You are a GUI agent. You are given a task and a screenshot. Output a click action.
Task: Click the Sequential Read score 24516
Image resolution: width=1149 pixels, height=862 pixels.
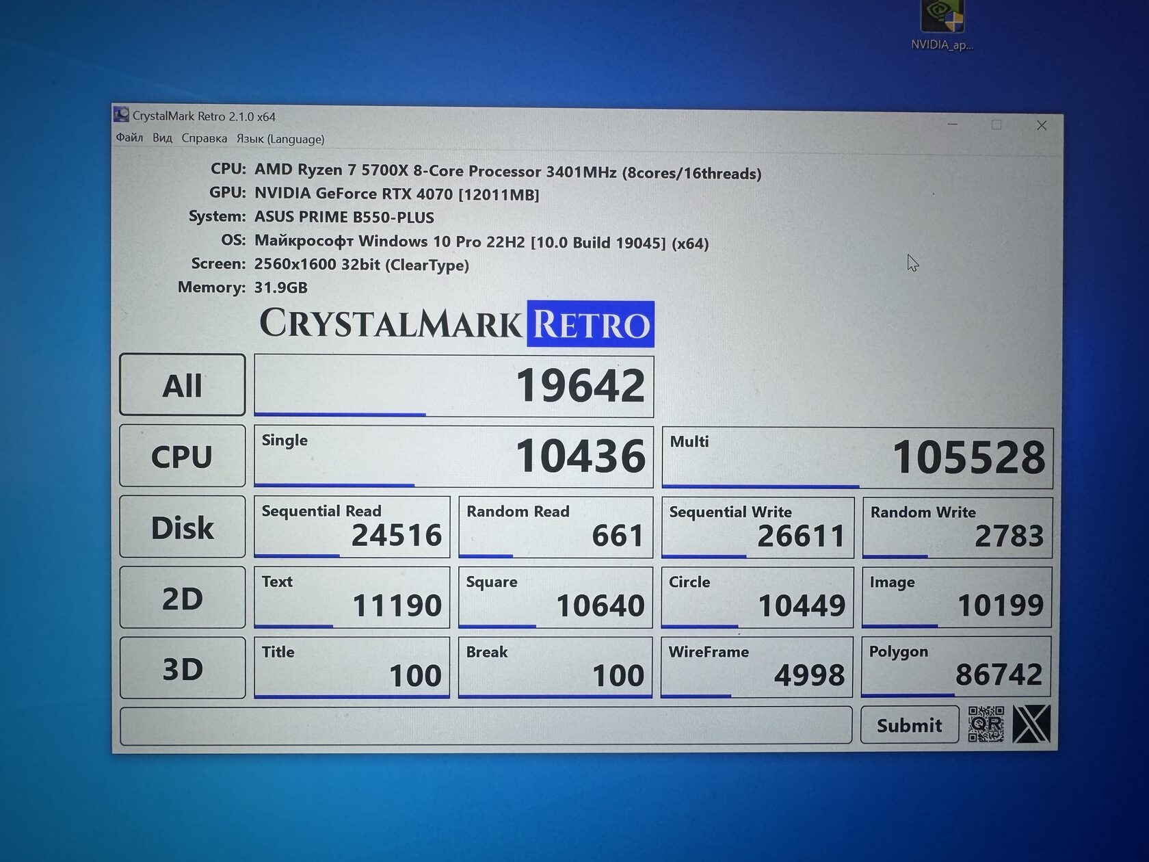pyautogui.click(x=352, y=527)
